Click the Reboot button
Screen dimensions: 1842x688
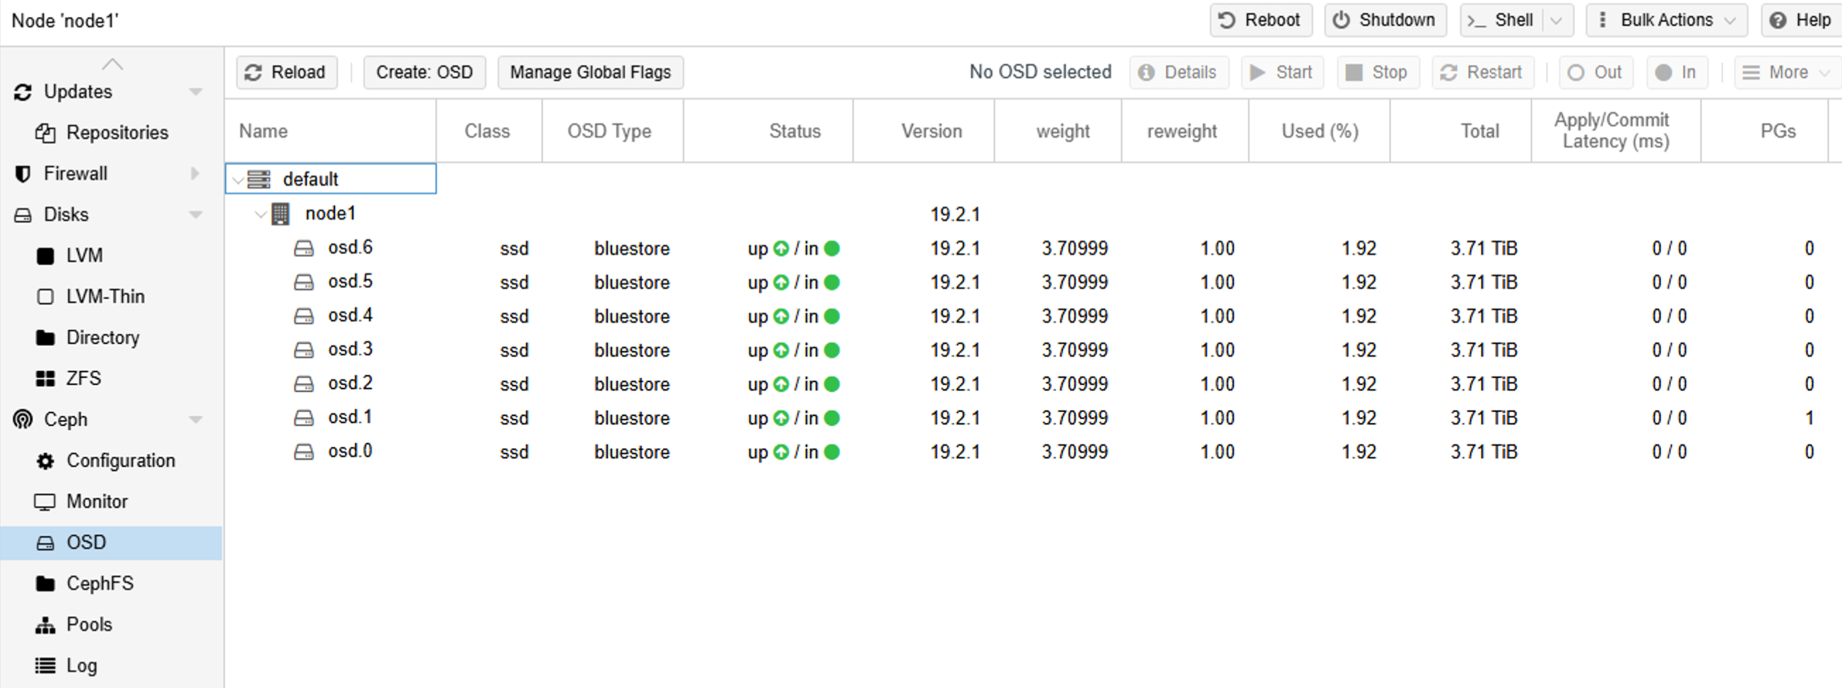(x=1261, y=20)
